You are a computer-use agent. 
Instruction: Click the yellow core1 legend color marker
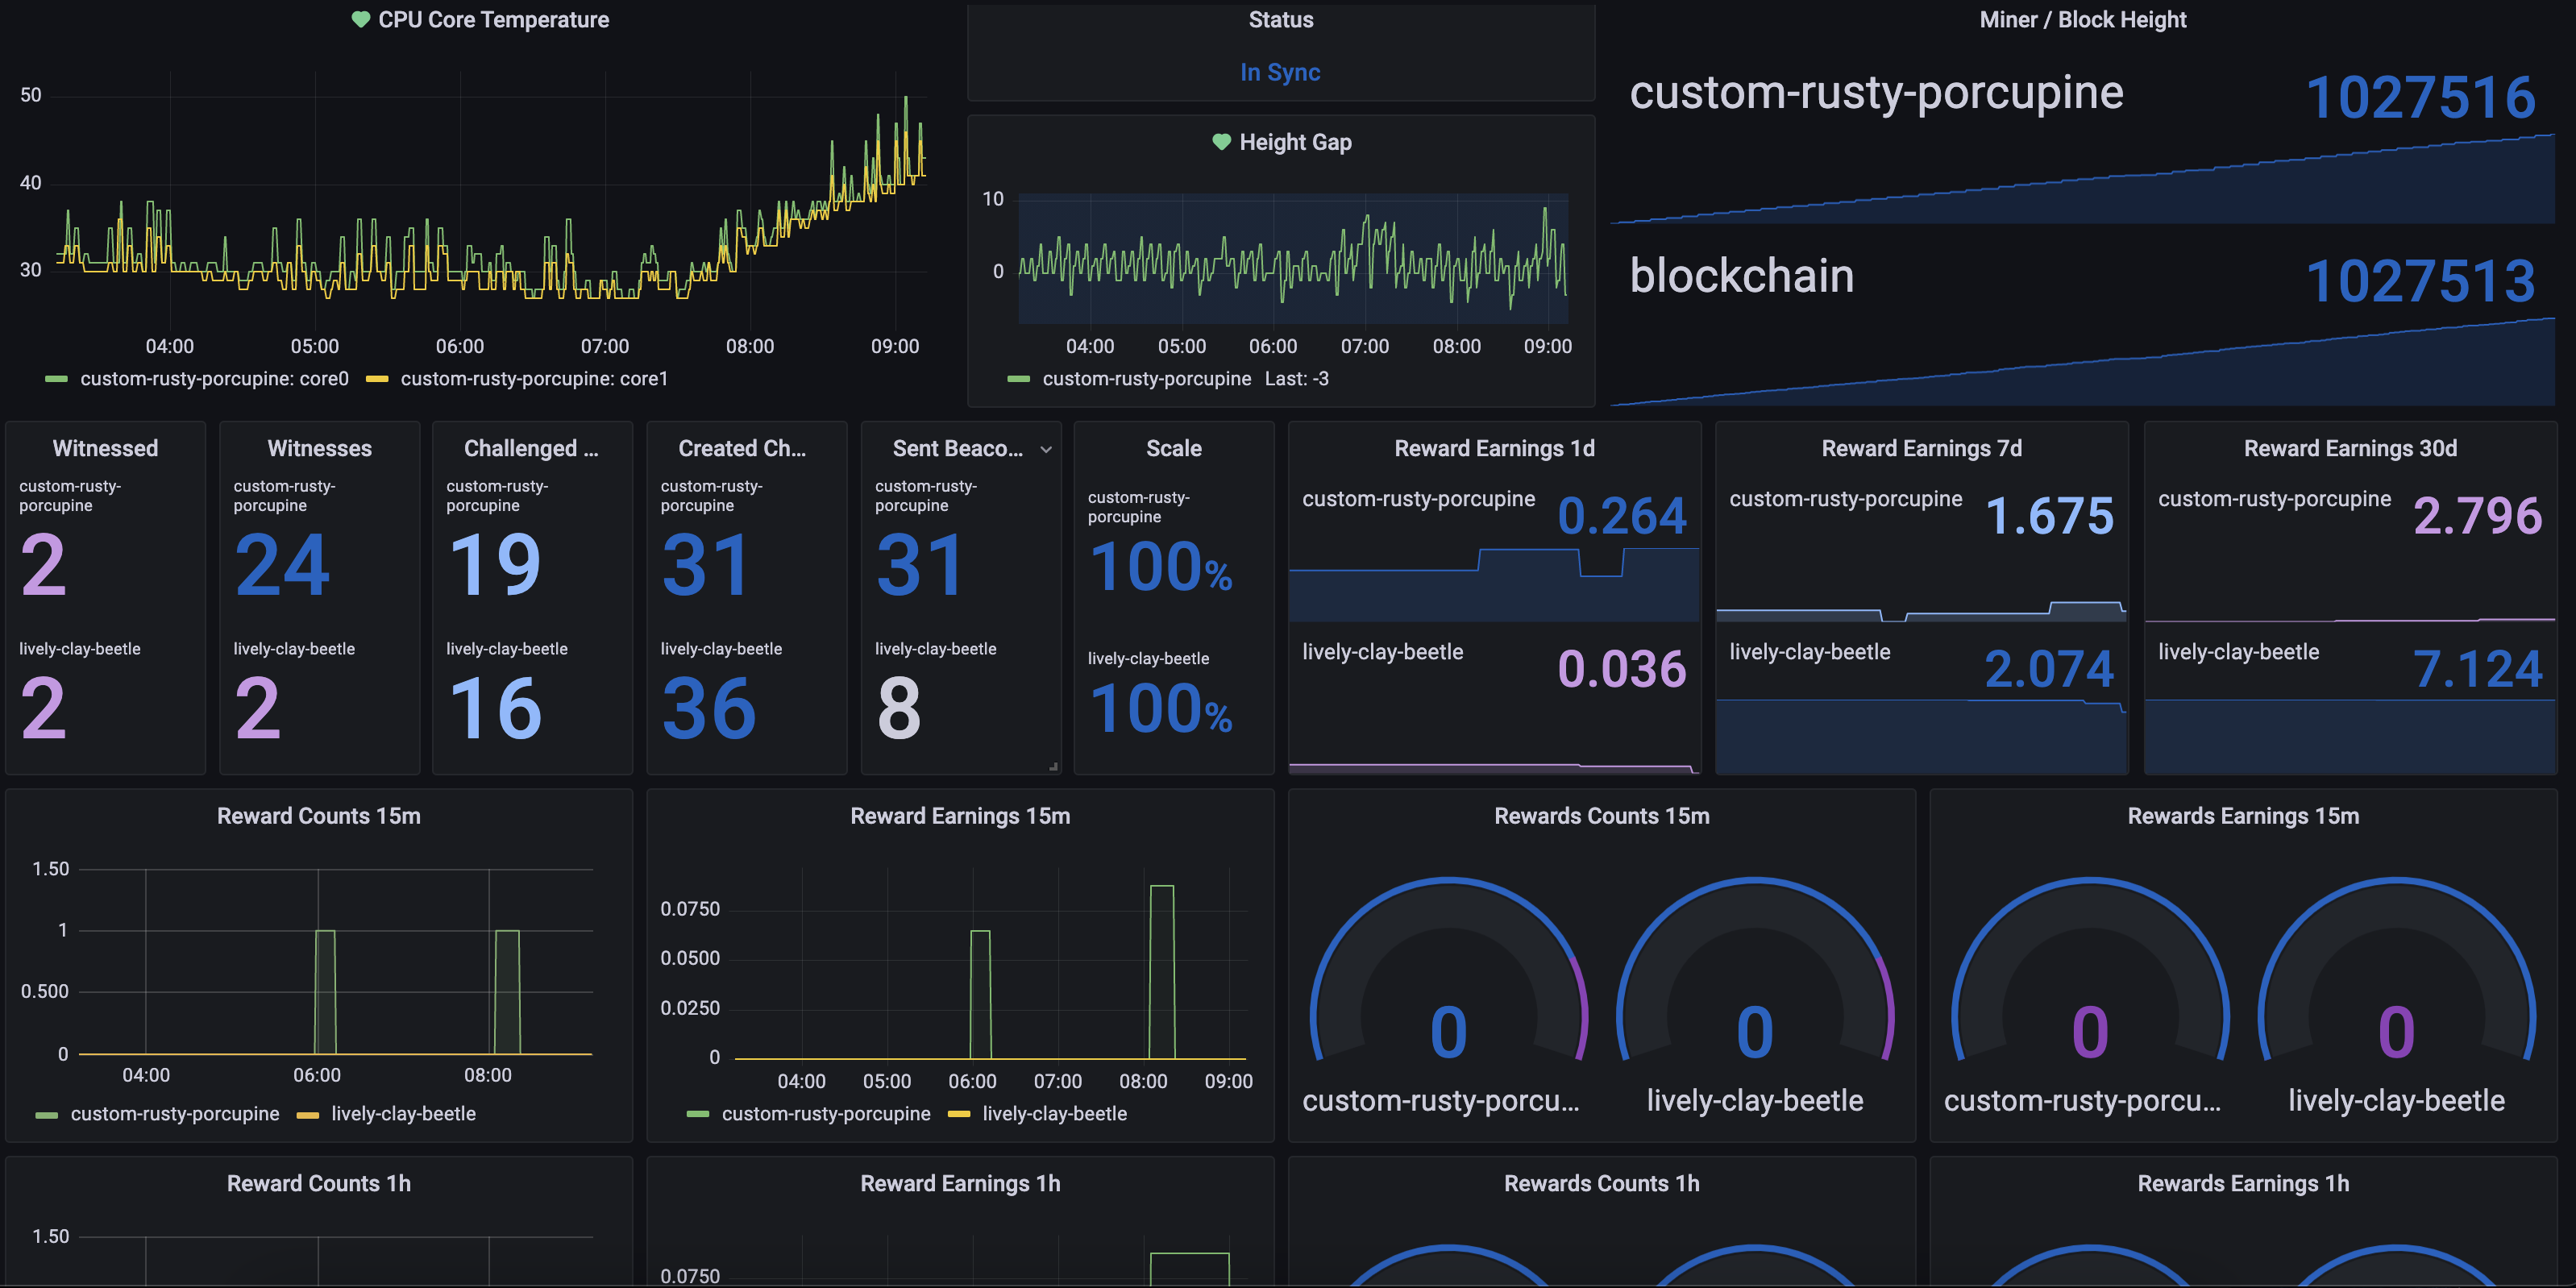pyautogui.click(x=377, y=379)
